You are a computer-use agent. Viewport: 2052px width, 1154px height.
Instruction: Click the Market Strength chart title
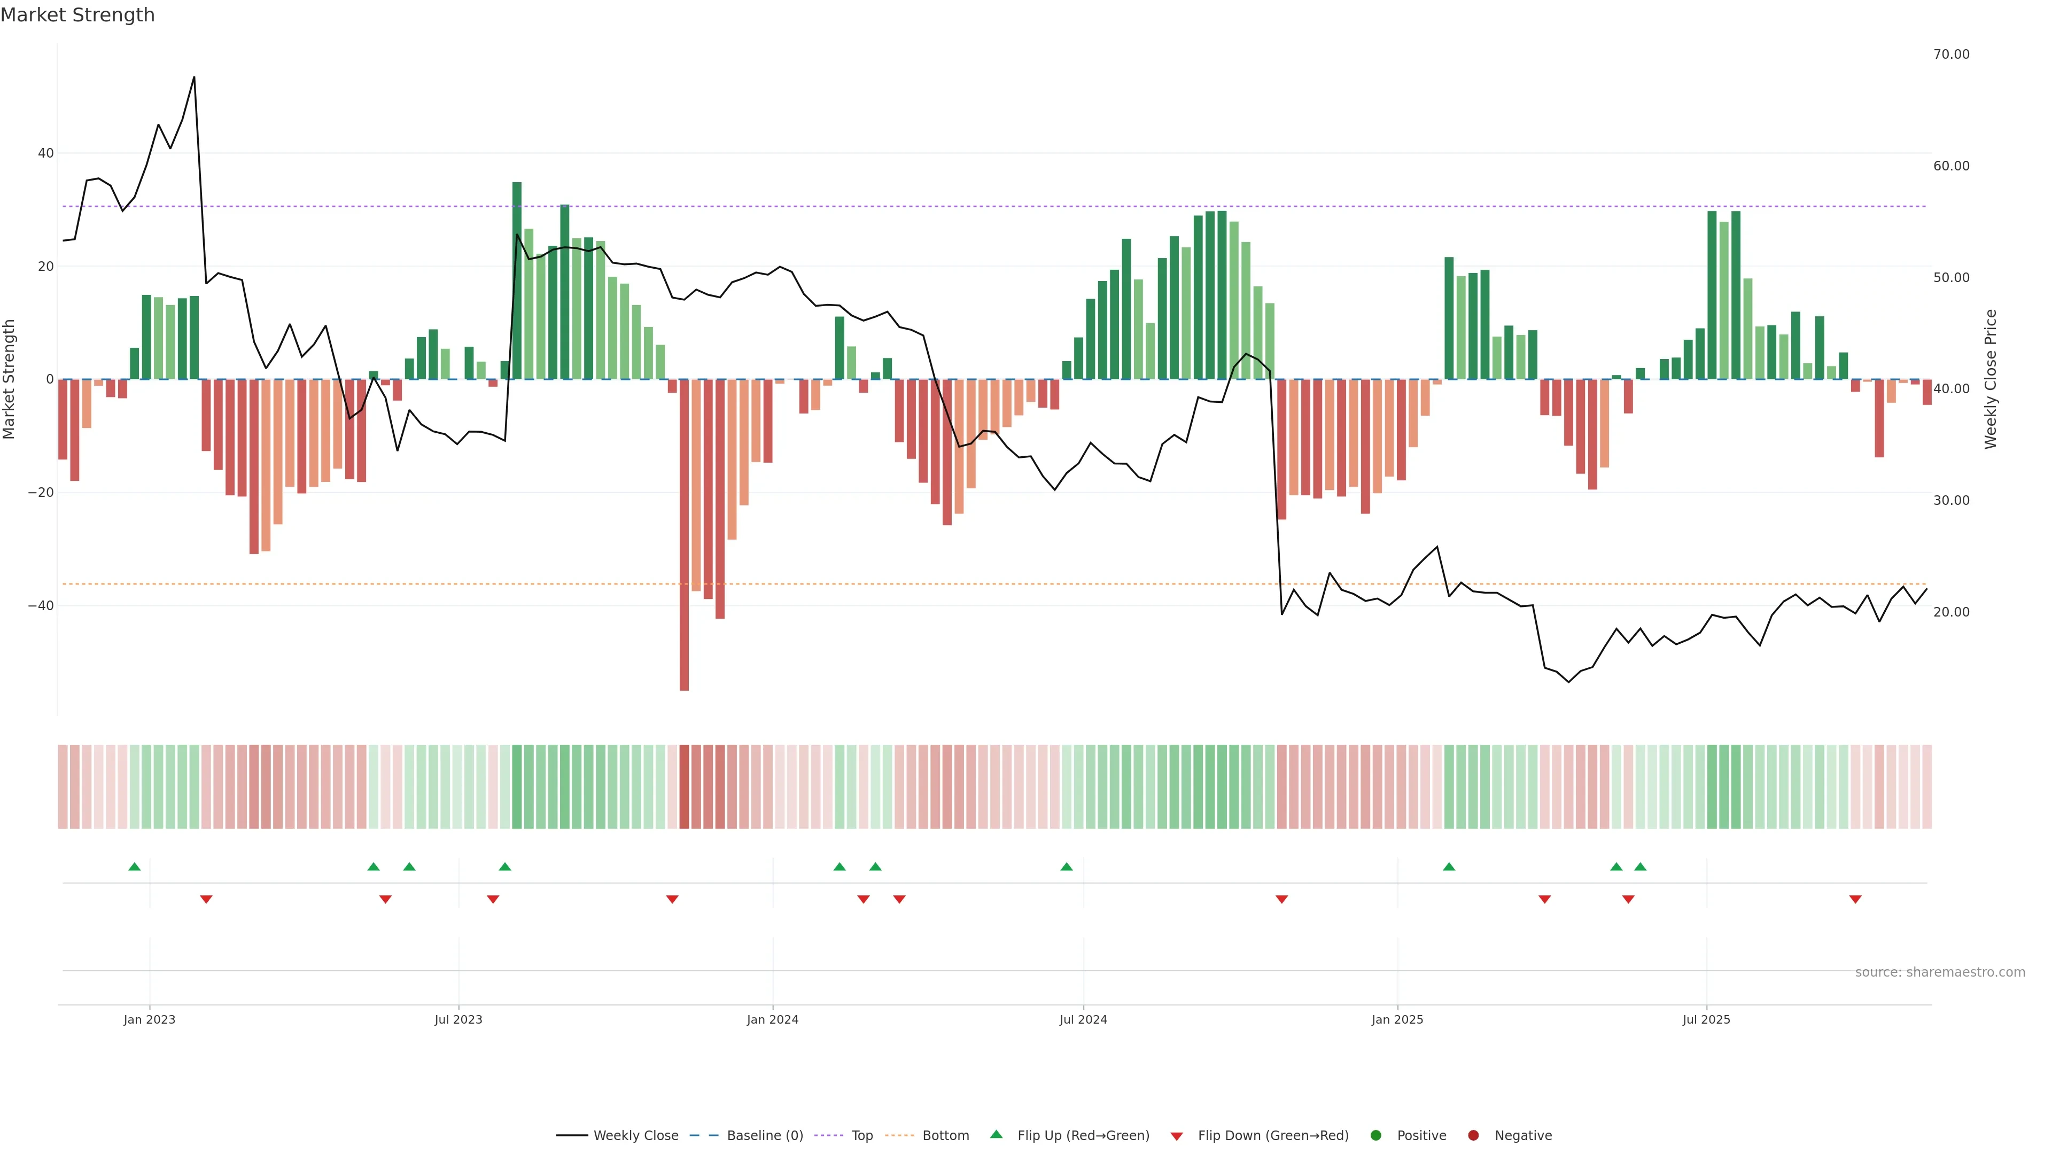pyautogui.click(x=77, y=15)
